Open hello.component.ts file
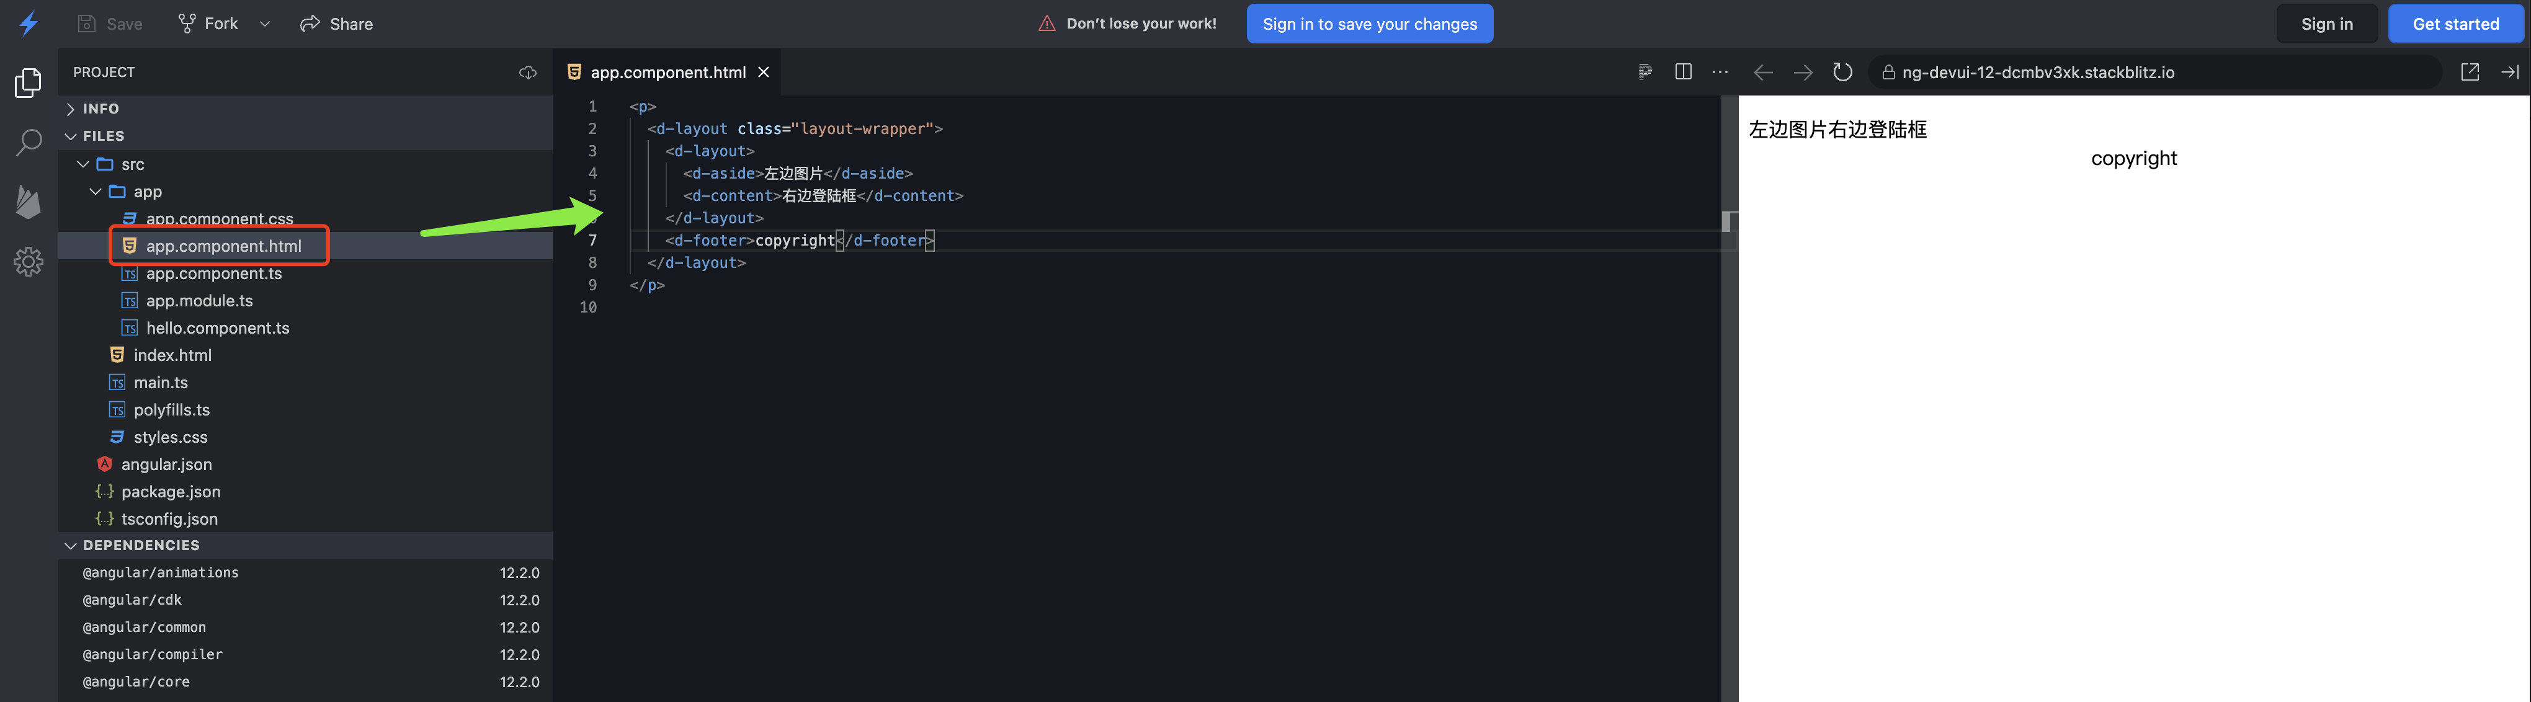 (306, 328)
